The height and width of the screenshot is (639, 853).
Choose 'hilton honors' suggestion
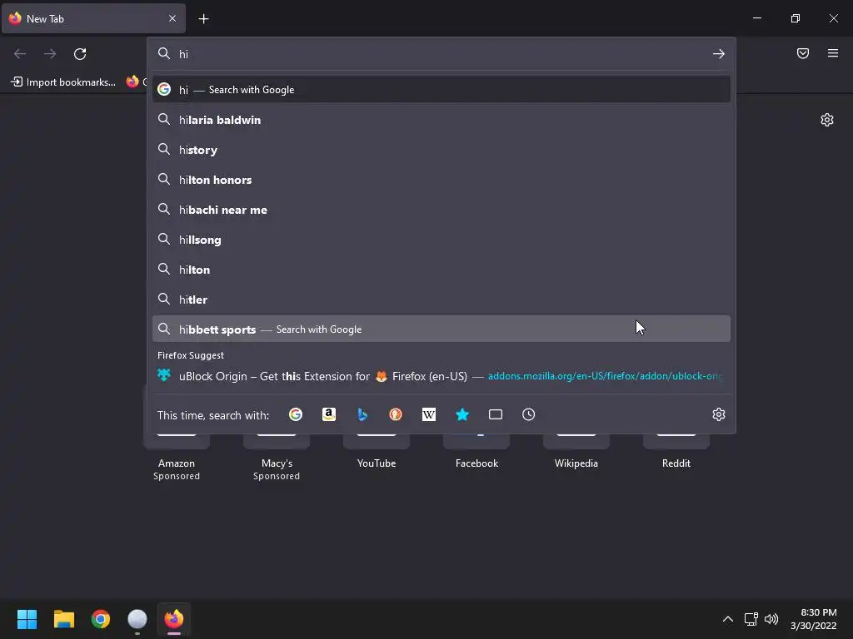tap(441, 180)
